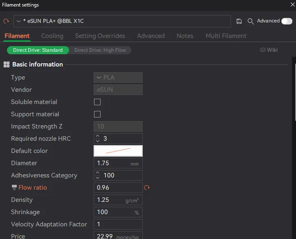Click the Impact Strength Z label
Screen dimensions: 296x239
click(37, 126)
